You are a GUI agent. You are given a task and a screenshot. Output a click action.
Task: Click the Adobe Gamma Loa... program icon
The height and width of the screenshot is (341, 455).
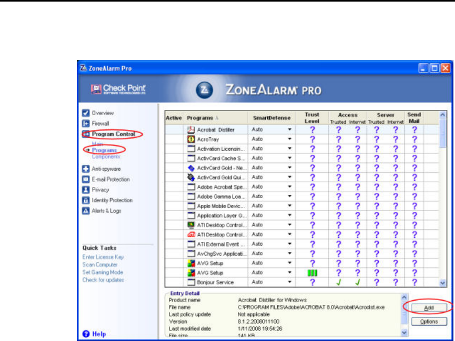pyautogui.click(x=191, y=196)
